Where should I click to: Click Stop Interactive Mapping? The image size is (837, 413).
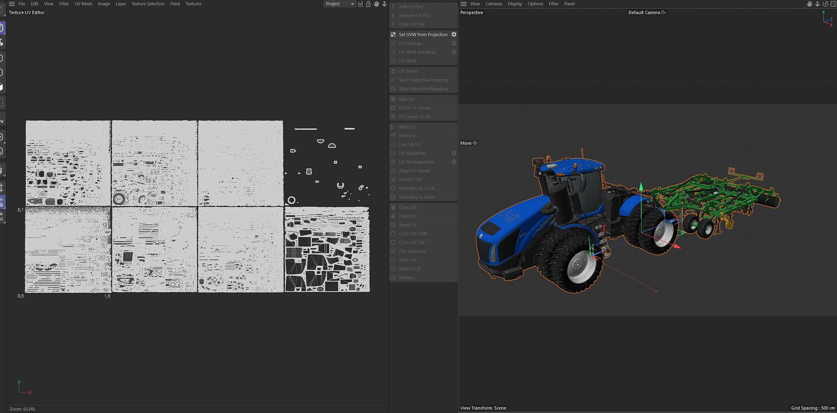(x=423, y=89)
